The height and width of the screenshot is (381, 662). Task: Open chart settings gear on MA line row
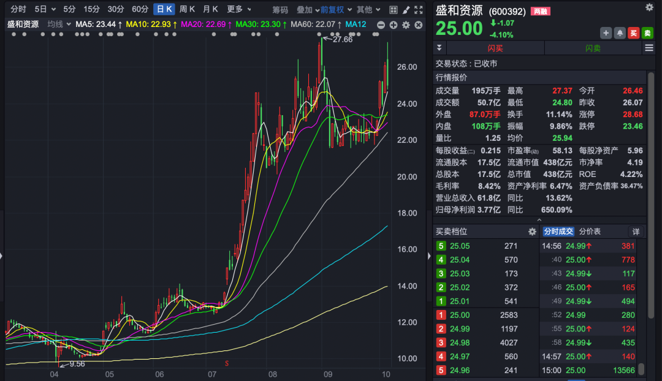pos(405,25)
